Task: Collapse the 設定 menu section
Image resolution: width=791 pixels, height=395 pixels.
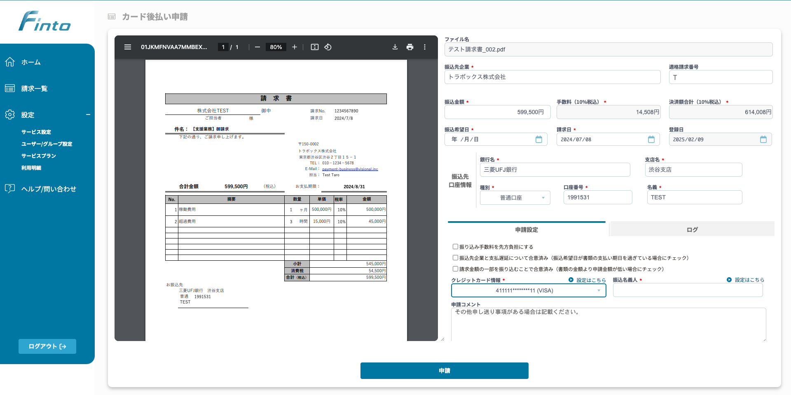Action: [88, 115]
